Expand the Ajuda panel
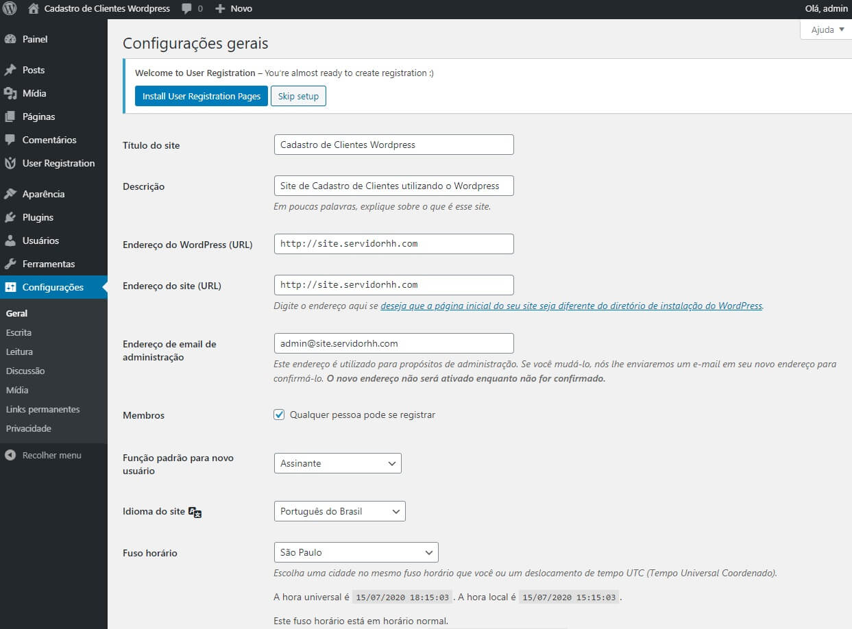 (825, 29)
